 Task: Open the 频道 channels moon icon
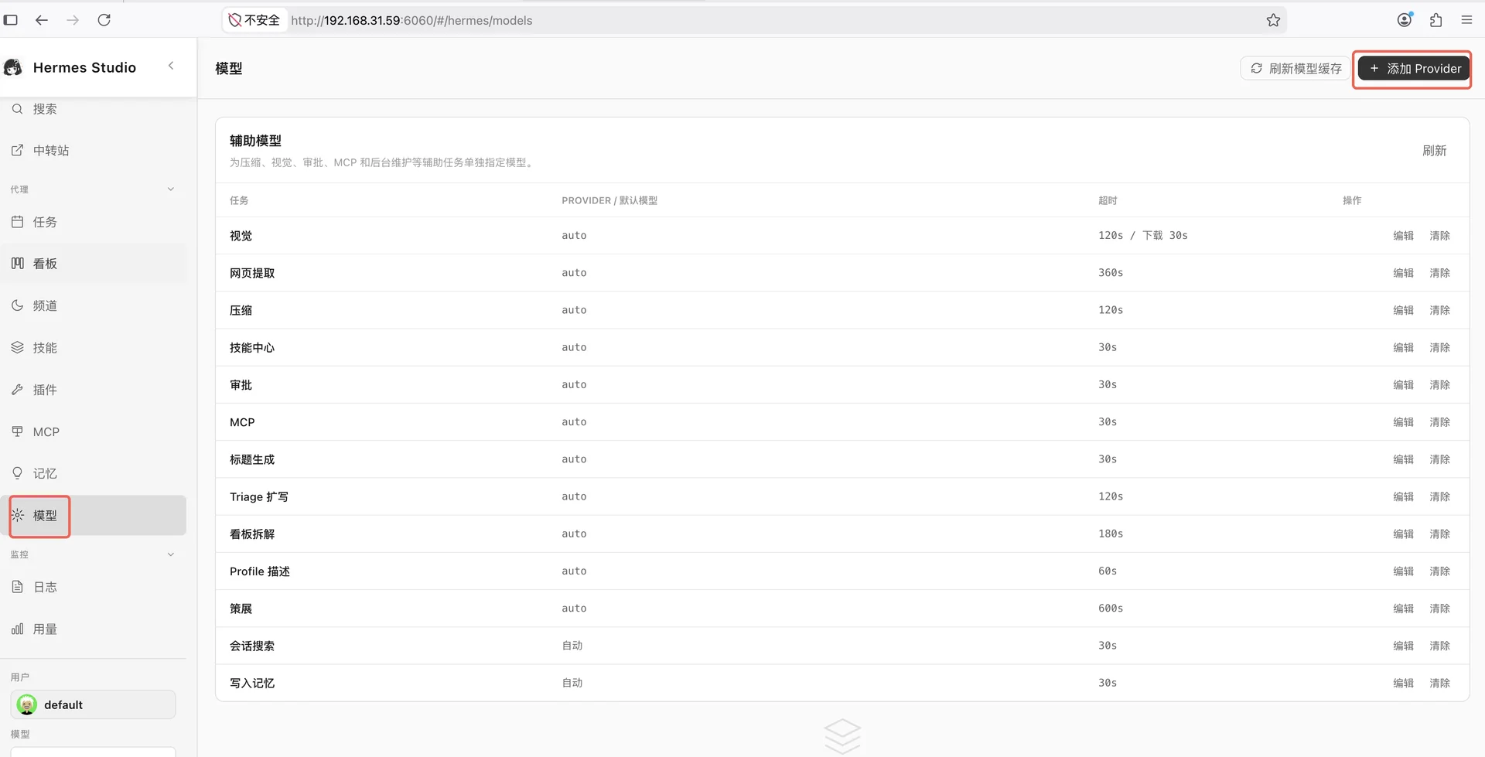coord(18,305)
